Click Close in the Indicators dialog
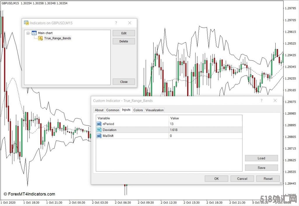This screenshot has height=206, width=299. point(124,82)
